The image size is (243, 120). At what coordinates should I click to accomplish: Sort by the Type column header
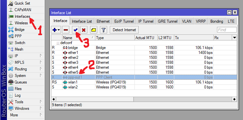point(115,38)
